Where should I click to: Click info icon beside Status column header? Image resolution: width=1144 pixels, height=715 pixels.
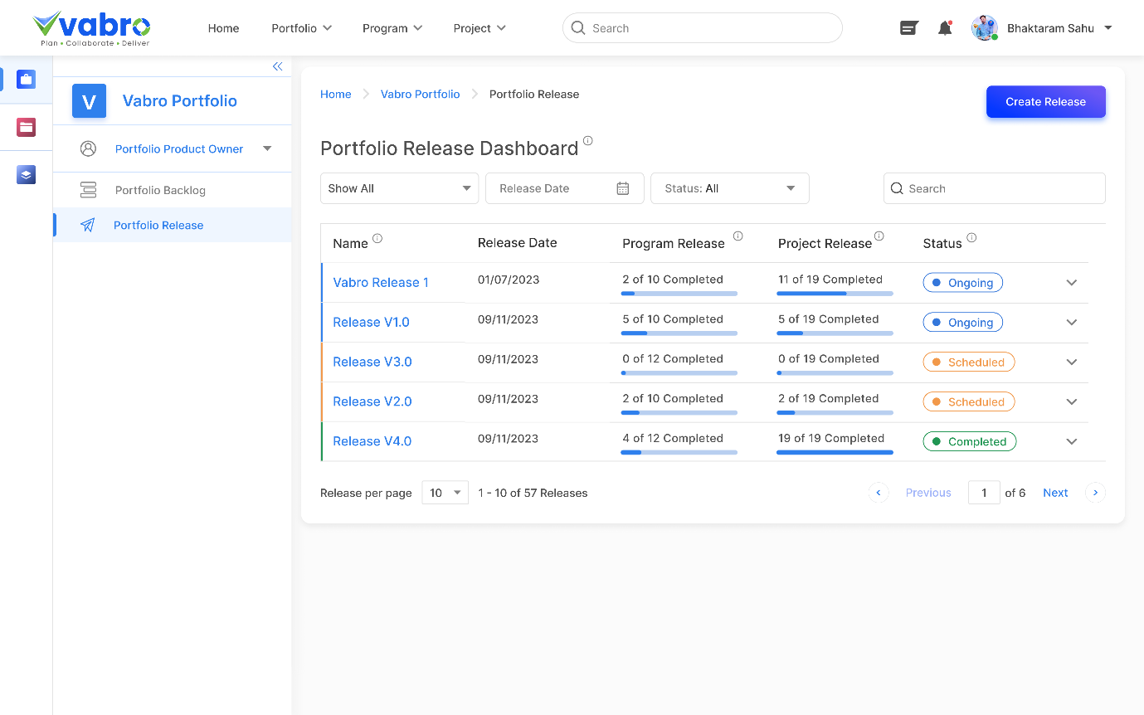(971, 237)
